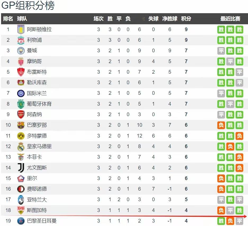Click the 最近比赛 column header
The image size is (248, 226).
(x=230, y=19)
